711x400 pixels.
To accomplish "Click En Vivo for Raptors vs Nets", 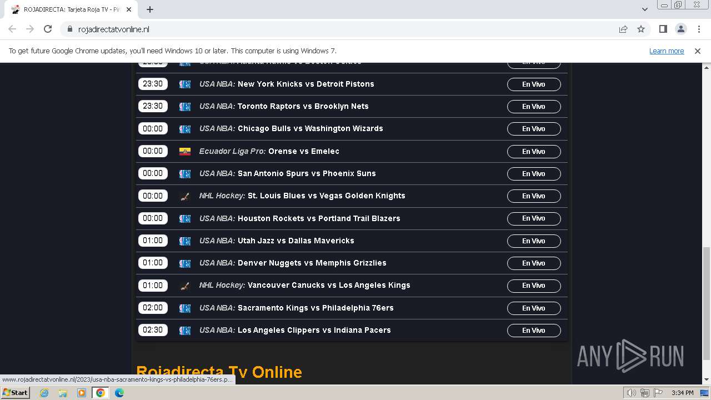I will pyautogui.click(x=534, y=107).
